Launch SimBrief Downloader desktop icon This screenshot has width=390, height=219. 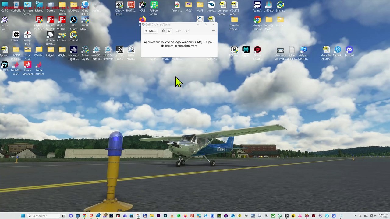pos(51,38)
